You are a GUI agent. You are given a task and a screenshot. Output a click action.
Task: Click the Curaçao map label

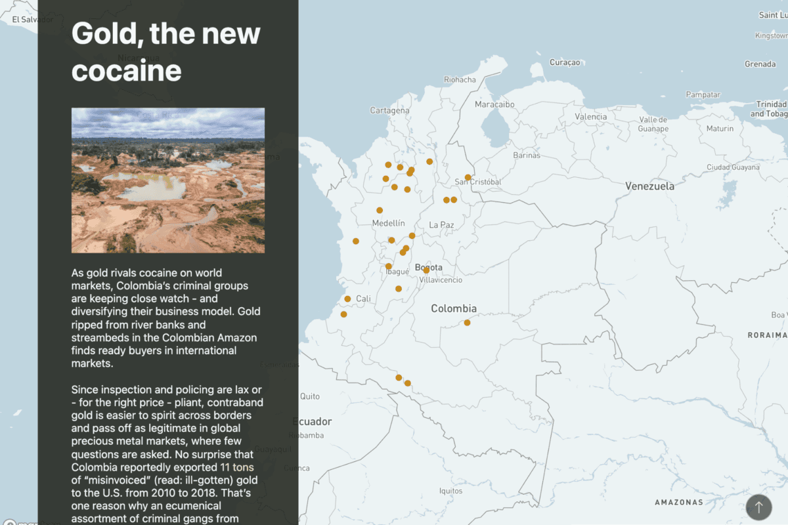565,62
